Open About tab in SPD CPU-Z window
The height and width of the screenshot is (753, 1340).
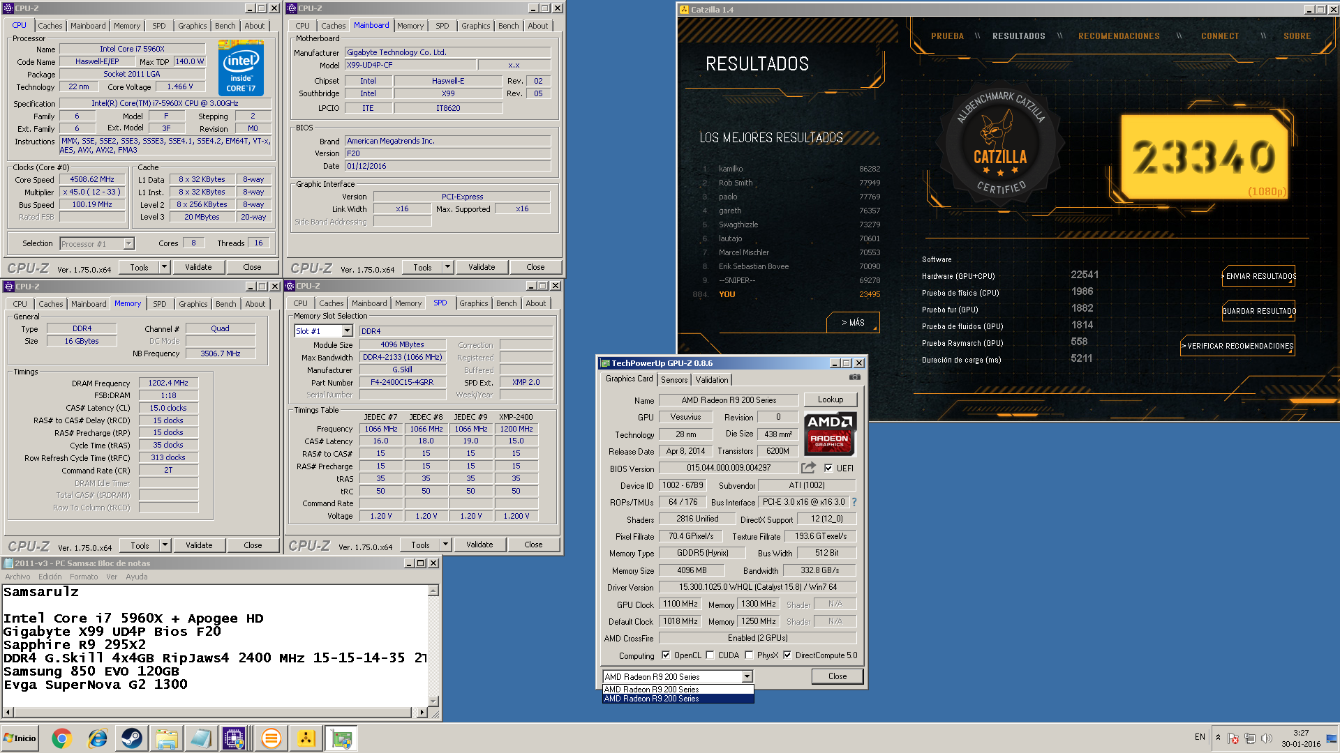pos(536,303)
